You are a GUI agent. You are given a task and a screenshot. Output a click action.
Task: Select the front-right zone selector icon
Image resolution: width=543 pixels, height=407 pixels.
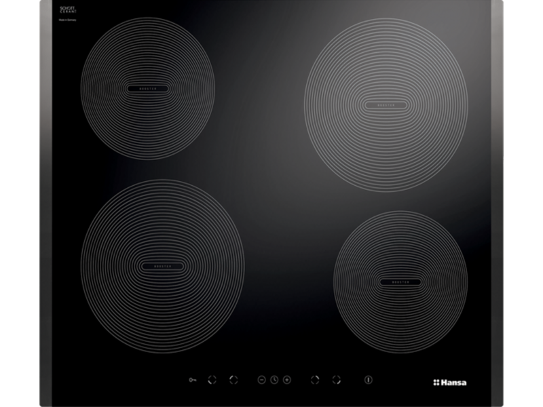point(337,380)
